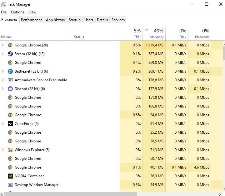Expand the Battle.net (32 bit) group
The width and height of the screenshot is (225, 196).
pos(2,71)
